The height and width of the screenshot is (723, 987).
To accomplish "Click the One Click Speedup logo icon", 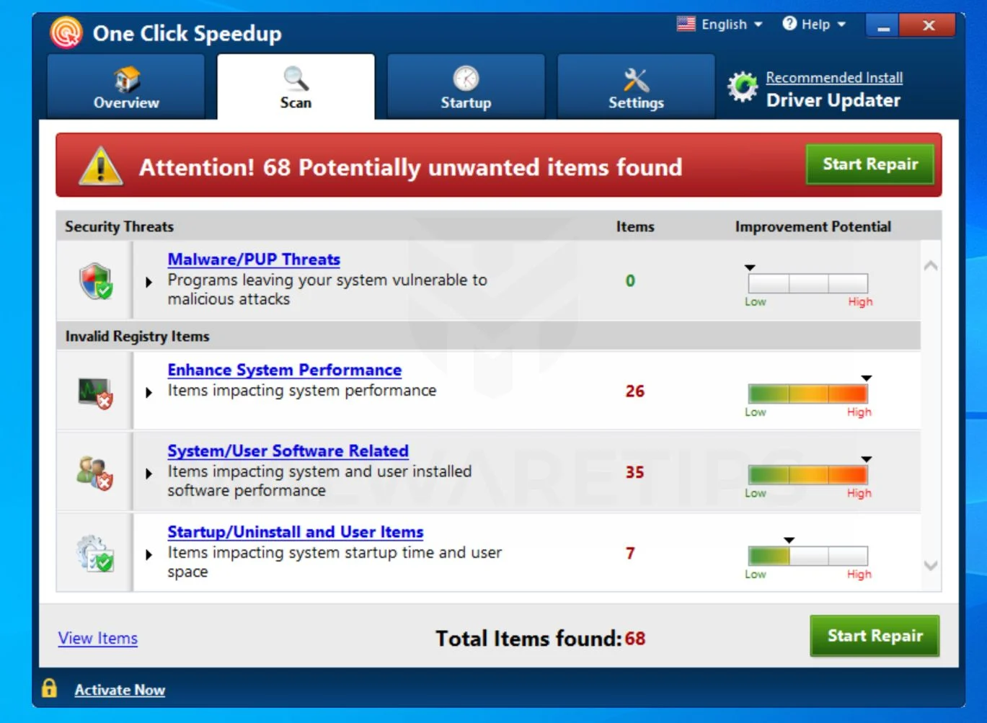I will pos(66,32).
